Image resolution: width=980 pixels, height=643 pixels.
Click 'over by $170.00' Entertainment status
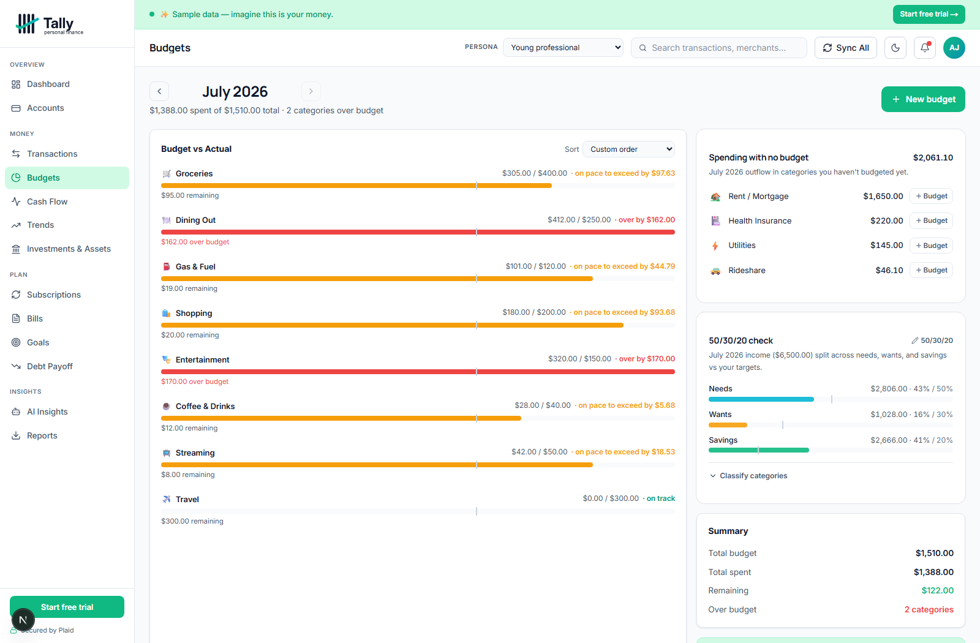647,359
